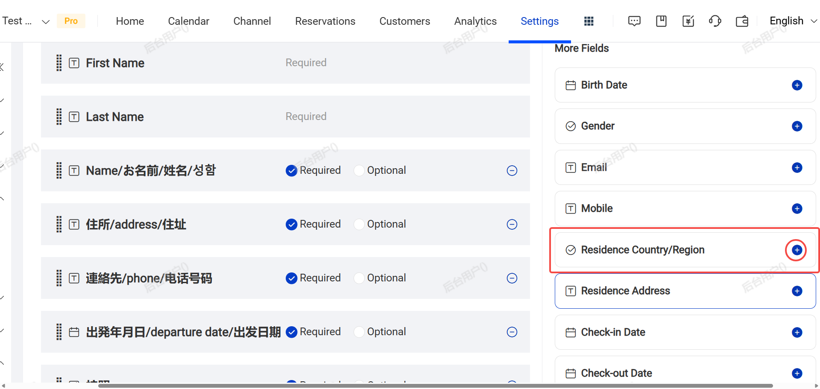
Task: Open the headset support icon
Action: point(715,21)
